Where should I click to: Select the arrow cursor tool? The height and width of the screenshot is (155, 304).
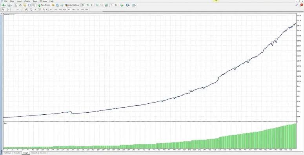tap(3, 9)
